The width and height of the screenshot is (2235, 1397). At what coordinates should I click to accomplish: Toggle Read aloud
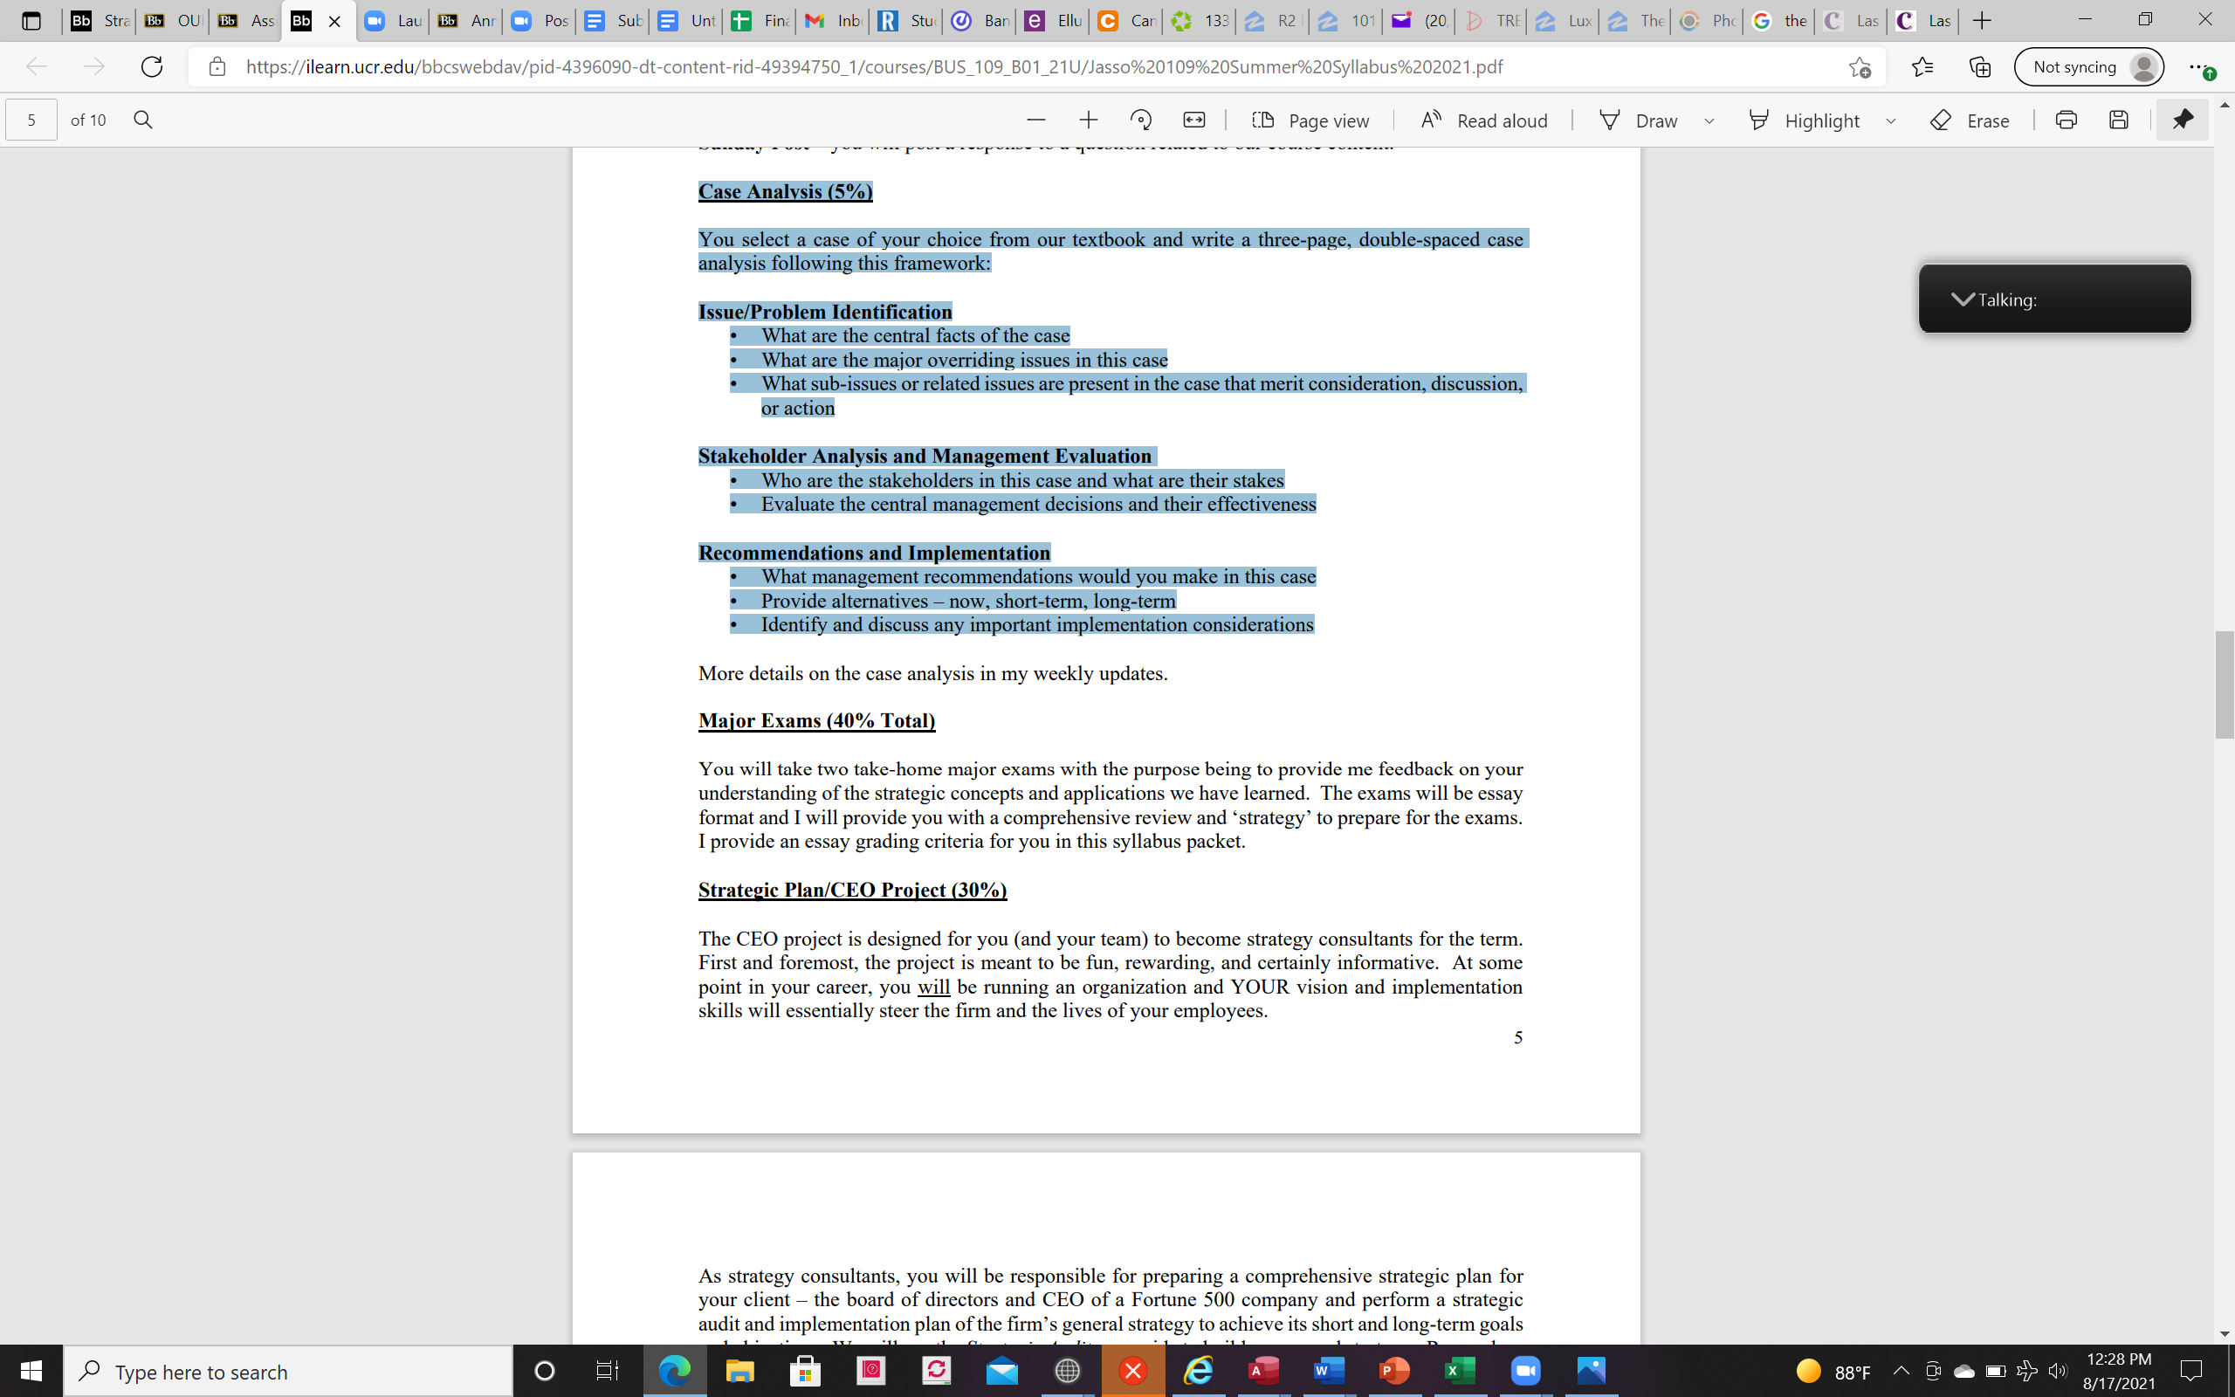pos(1484,120)
